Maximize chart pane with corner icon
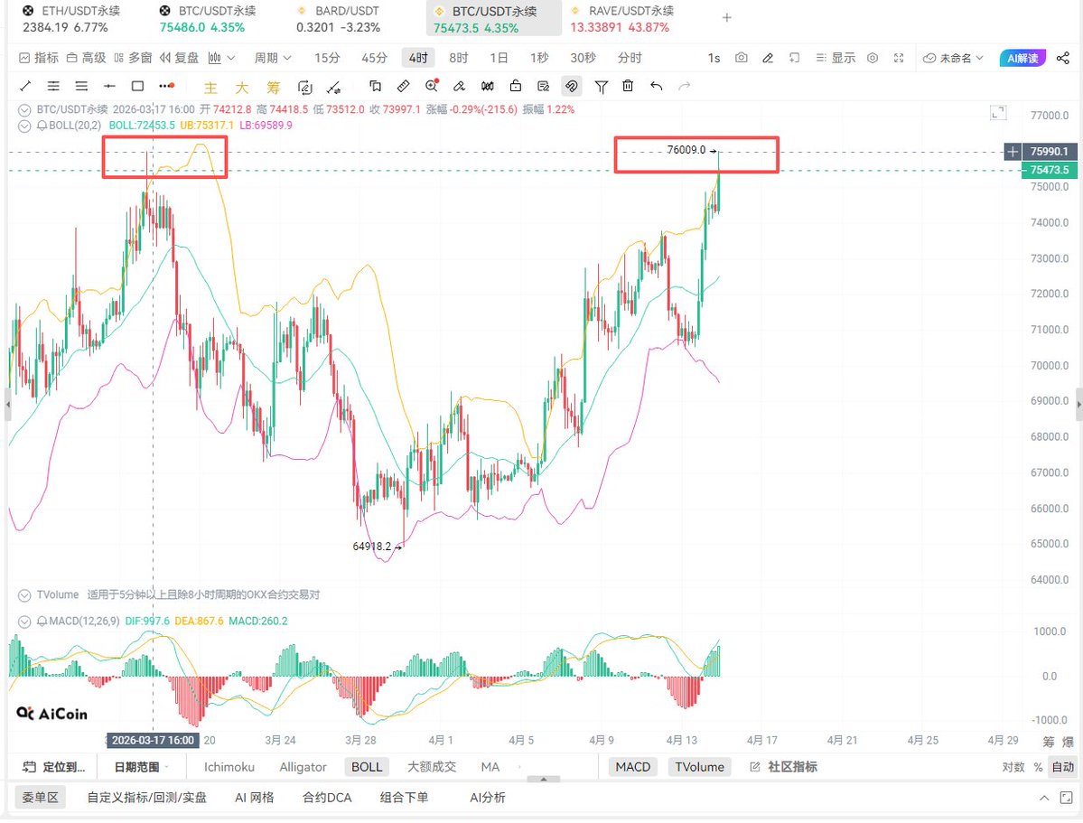Image resolution: width=1083 pixels, height=823 pixels. click(998, 113)
